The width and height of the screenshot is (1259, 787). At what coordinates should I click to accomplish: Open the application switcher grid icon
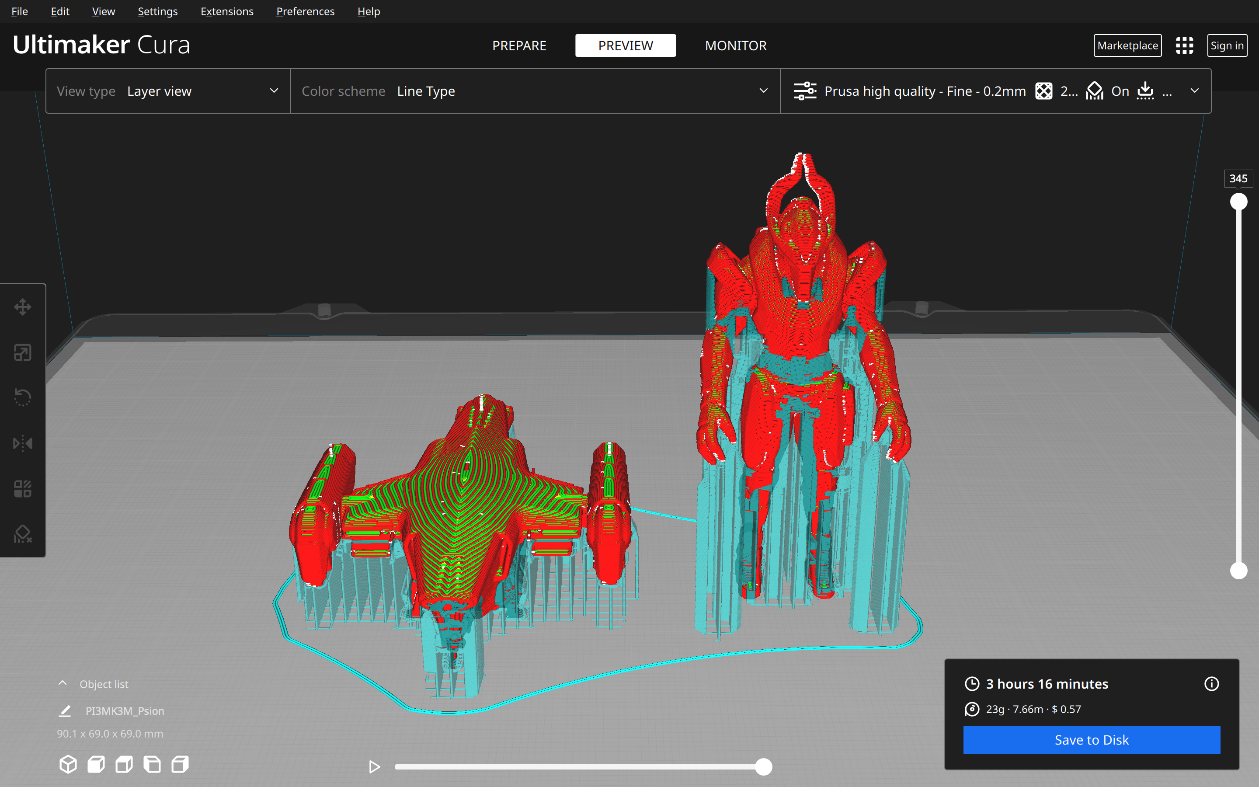(x=1185, y=46)
